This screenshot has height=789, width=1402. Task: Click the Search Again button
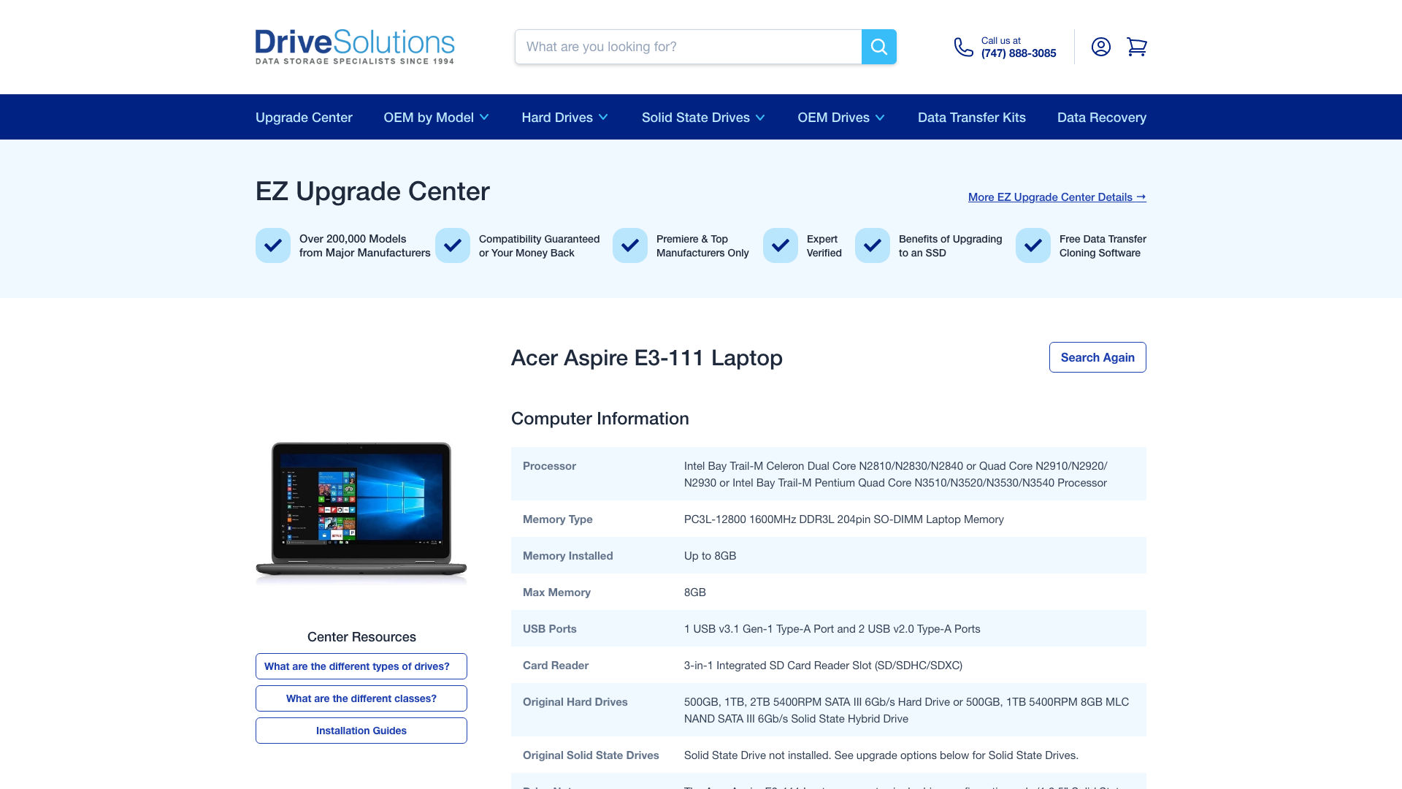point(1098,357)
